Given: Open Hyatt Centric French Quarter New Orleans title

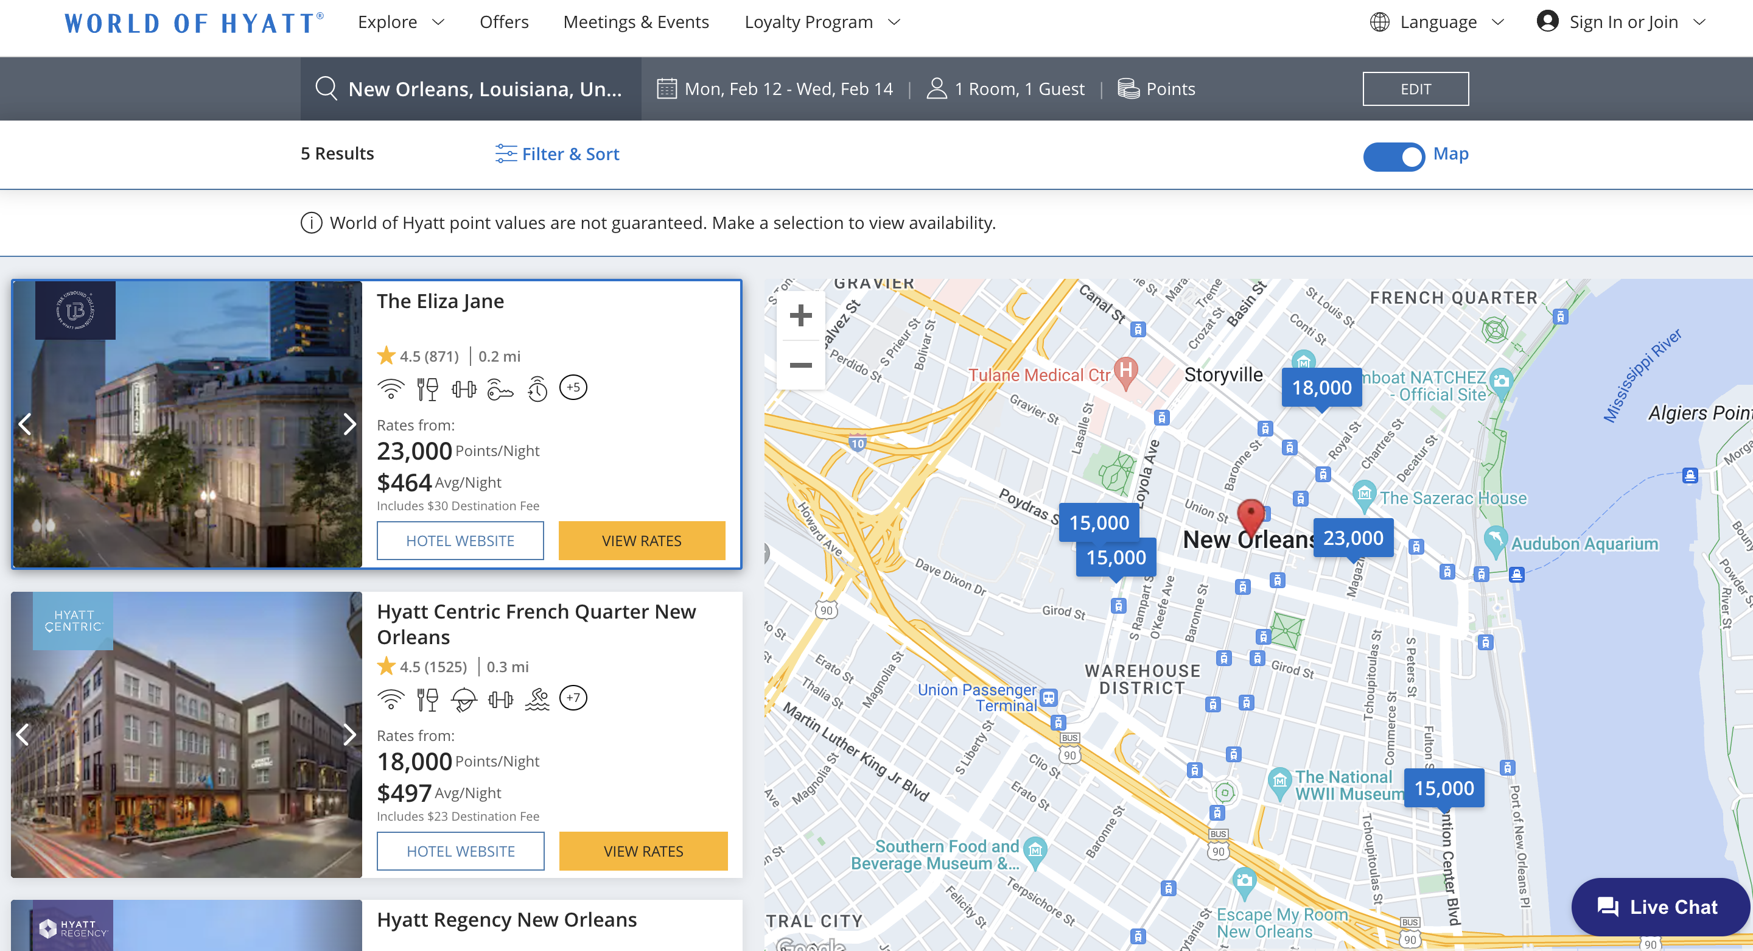Looking at the screenshot, I should [x=536, y=624].
